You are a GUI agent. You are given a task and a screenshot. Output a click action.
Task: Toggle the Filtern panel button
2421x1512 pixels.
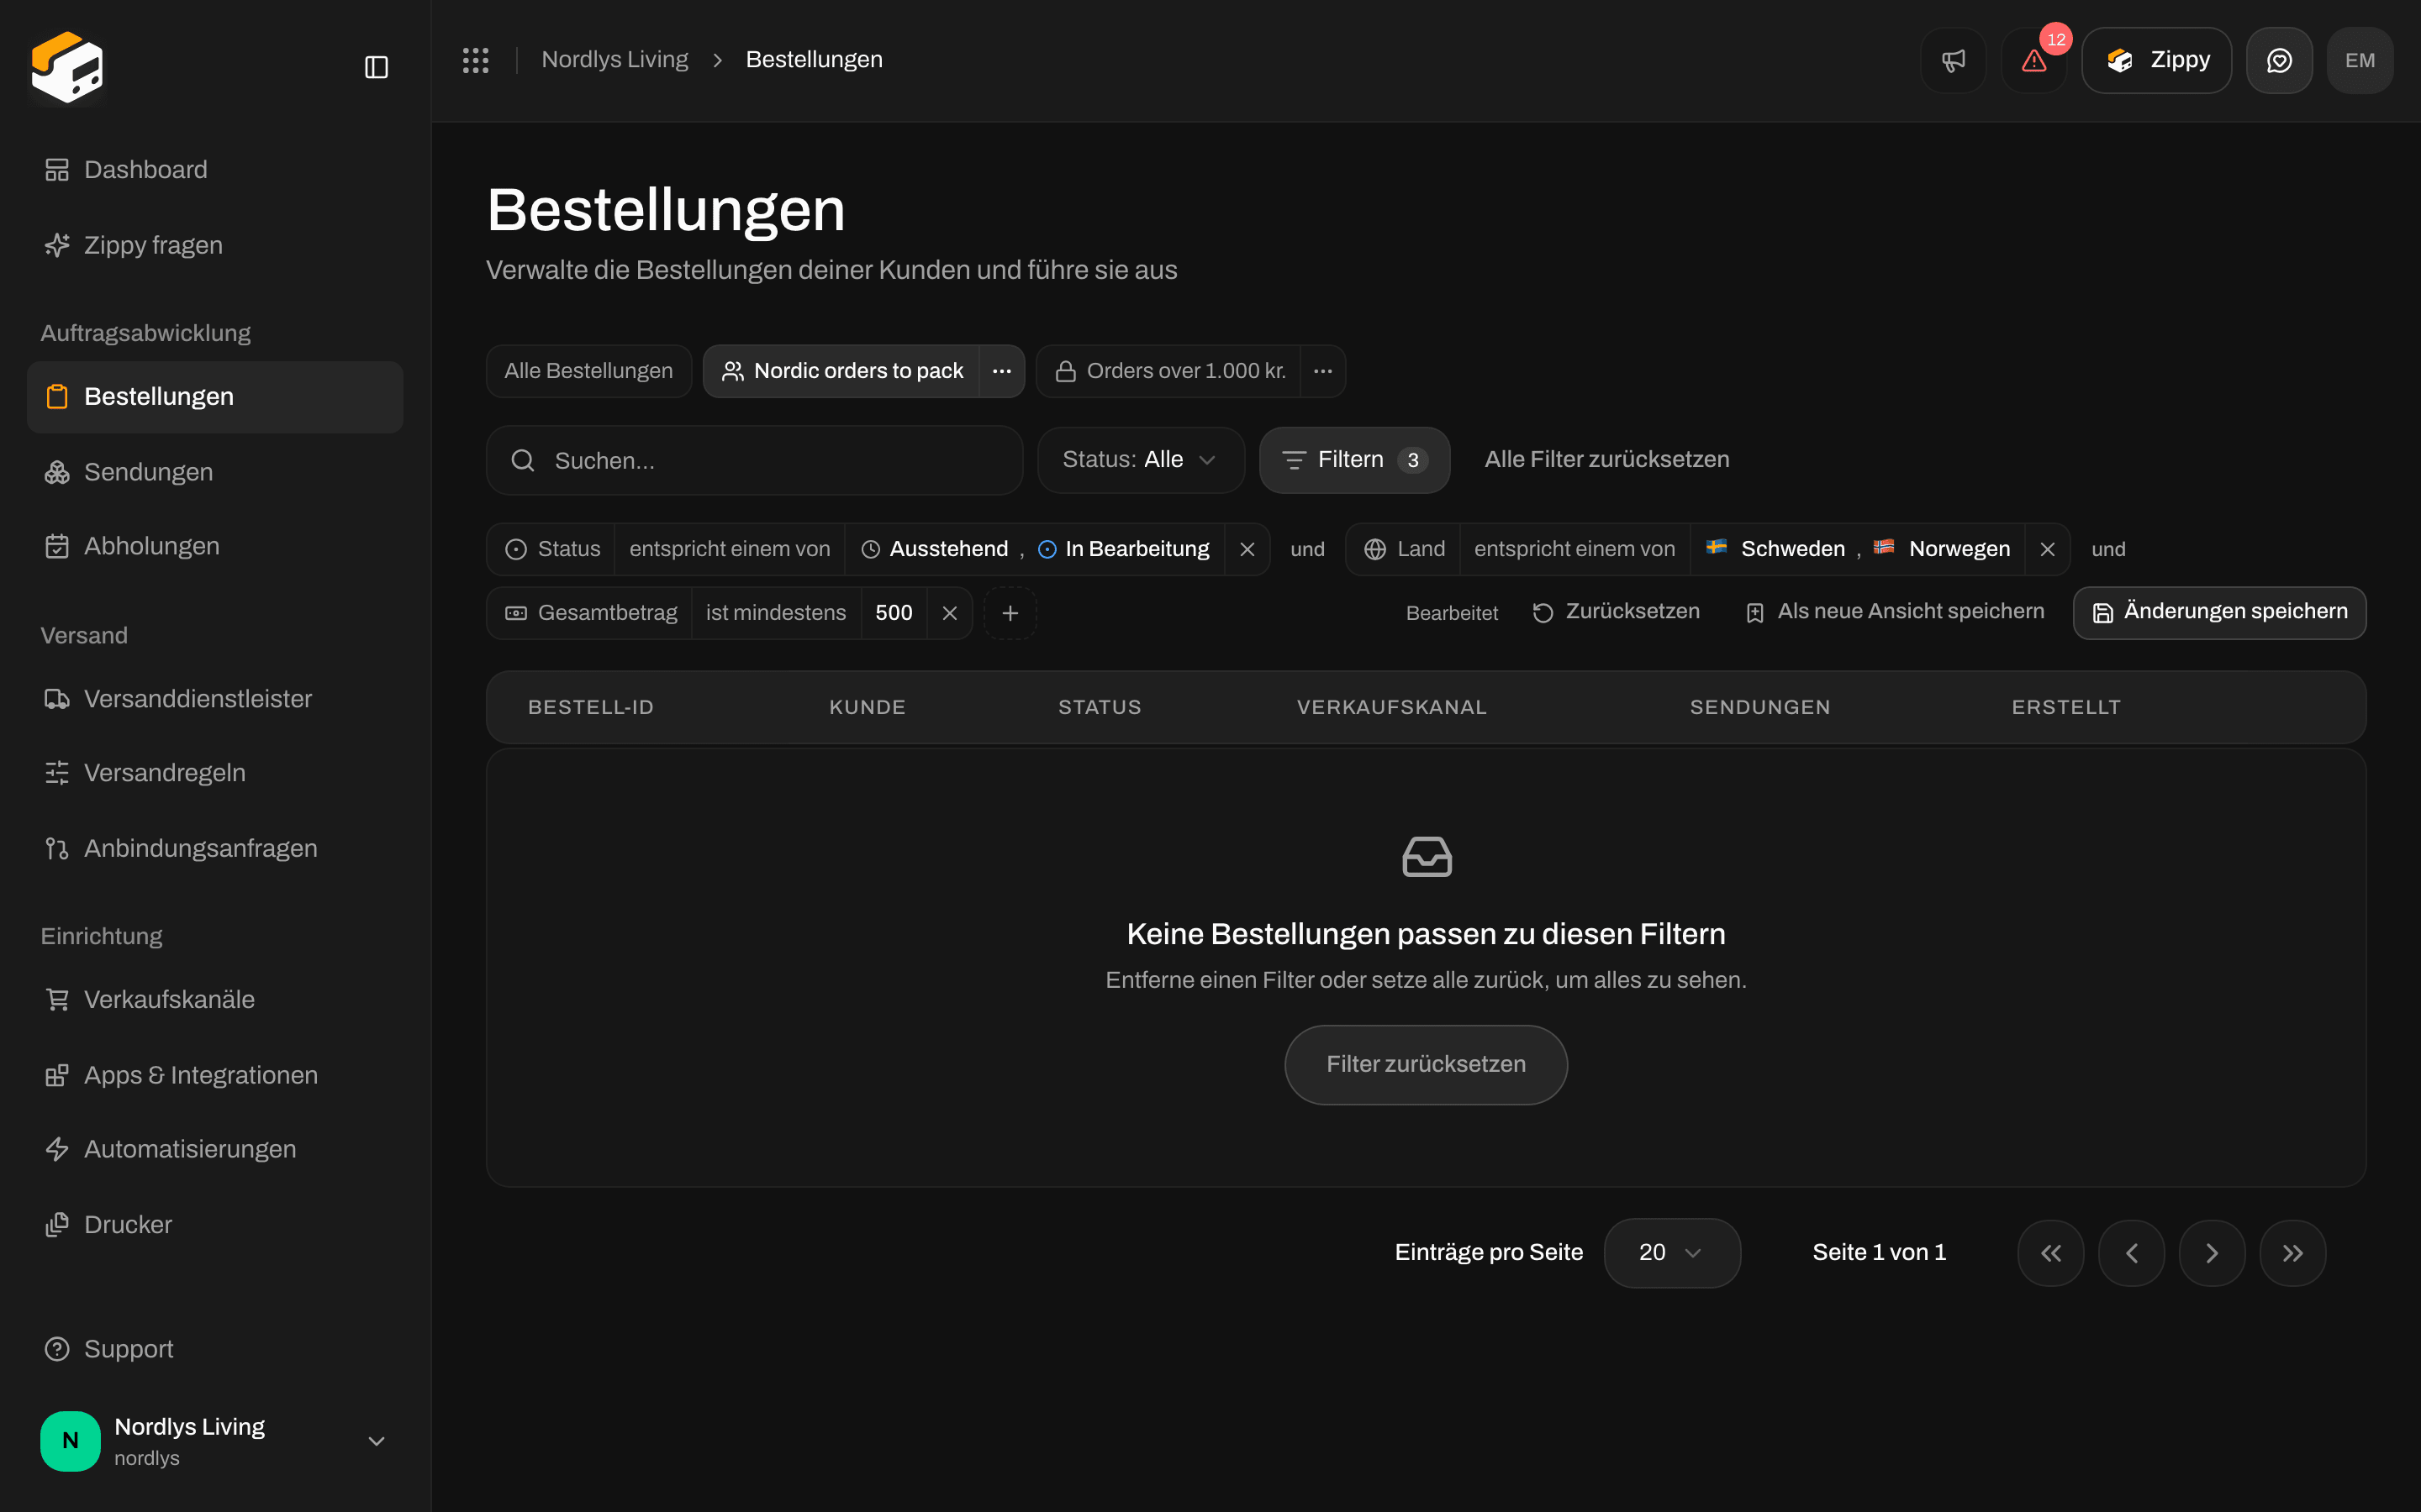[1354, 460]
